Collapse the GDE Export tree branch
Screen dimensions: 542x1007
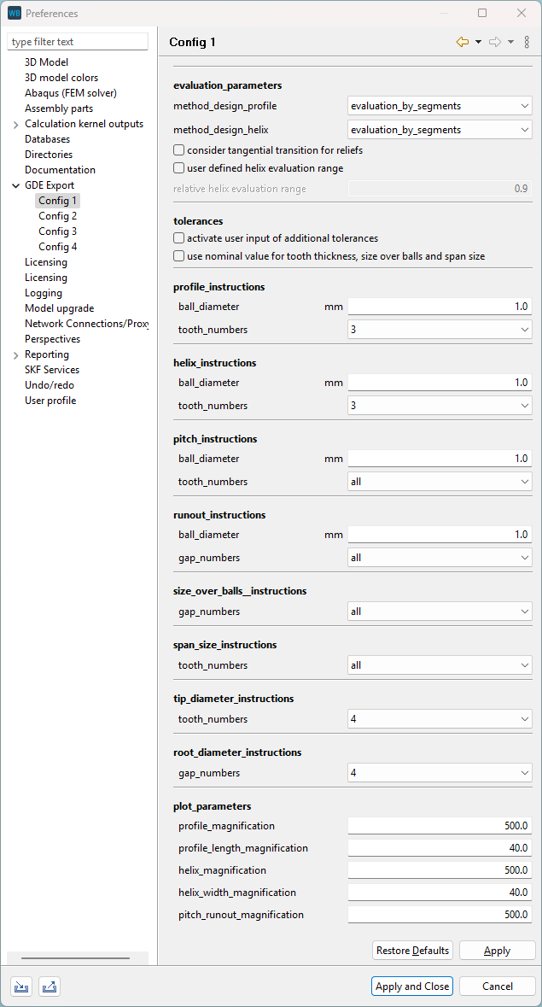coord(16,184)
